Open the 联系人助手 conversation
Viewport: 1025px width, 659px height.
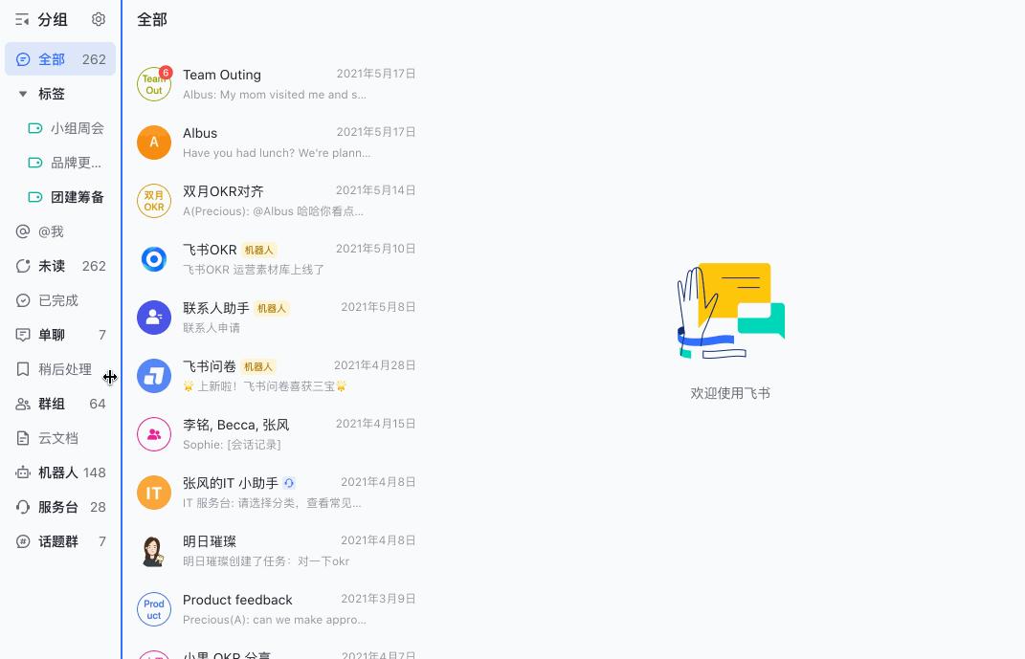coord(276,318)
